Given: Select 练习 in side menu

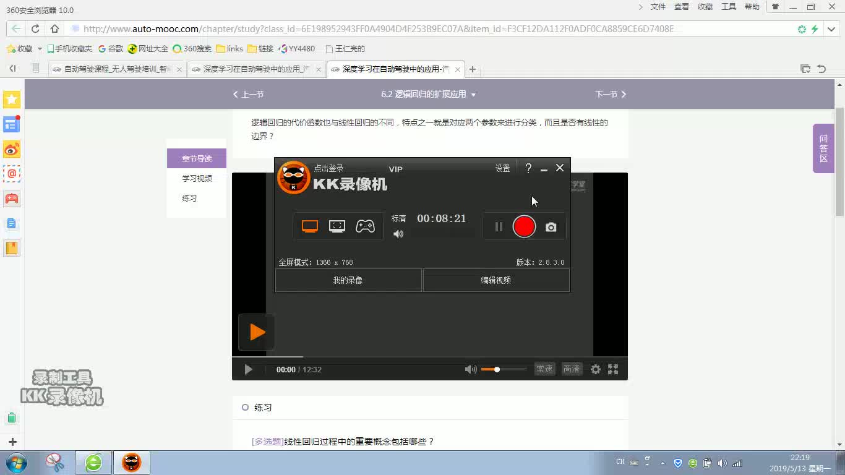Looking at the screenshot, I should (189, 198).
